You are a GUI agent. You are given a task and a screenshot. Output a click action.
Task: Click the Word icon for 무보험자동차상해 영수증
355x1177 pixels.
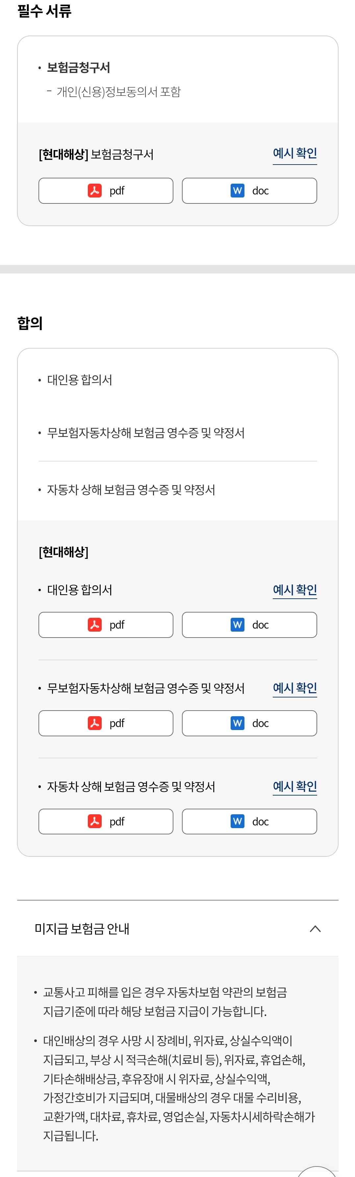[x=237, y=723]
